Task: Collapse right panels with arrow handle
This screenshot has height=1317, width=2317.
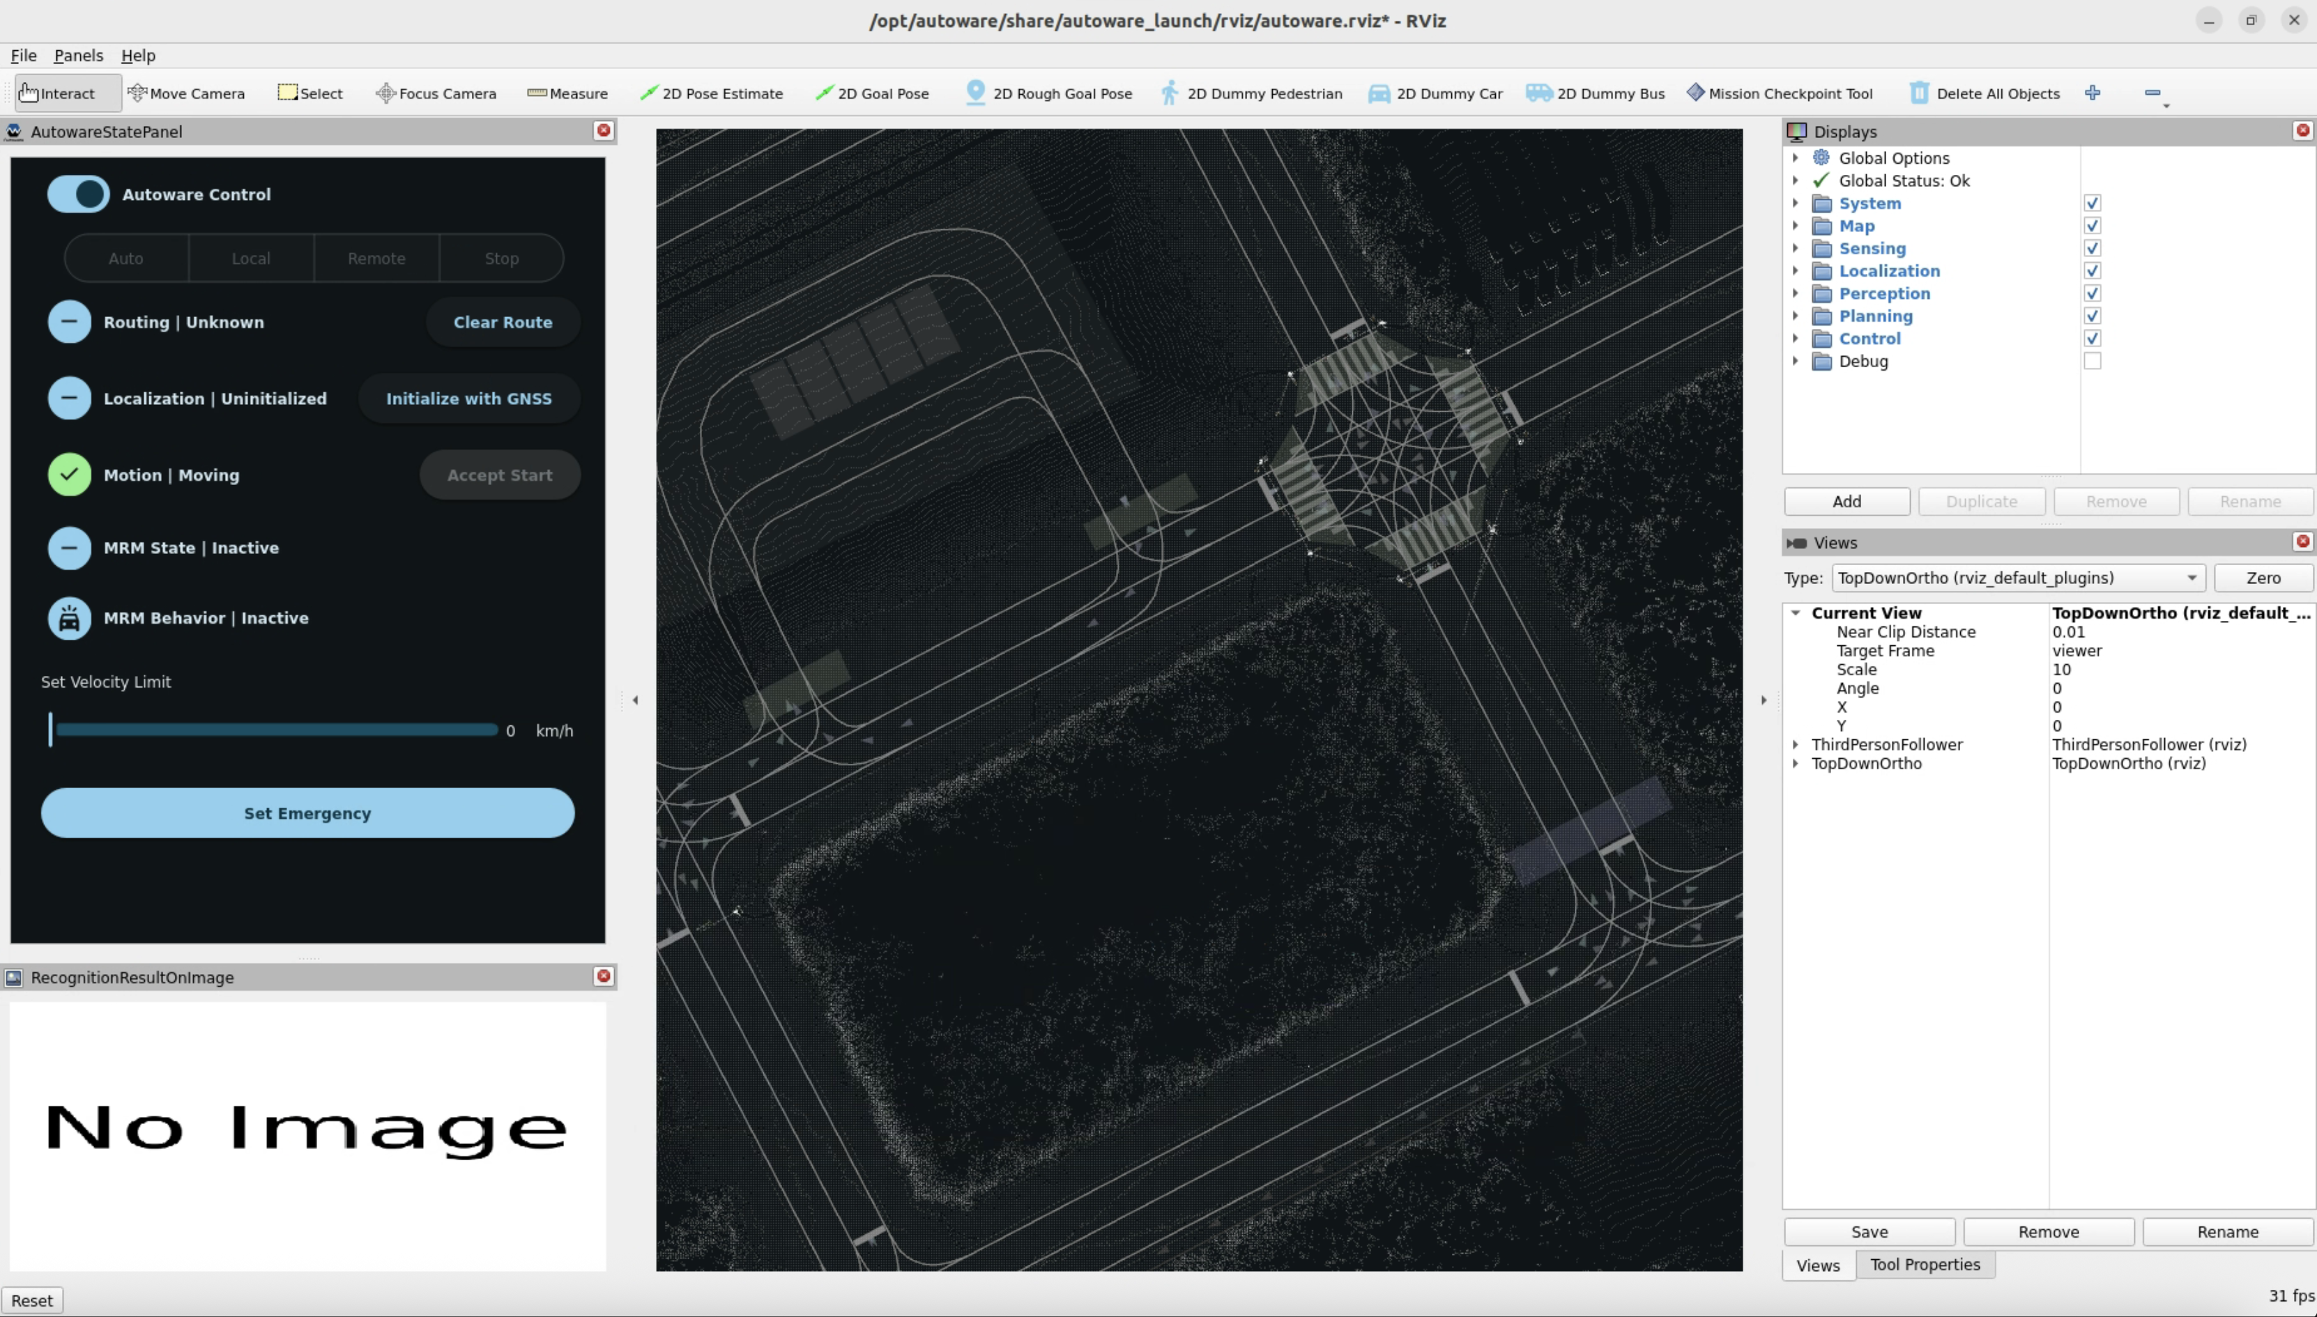Action: click(1764, 700)
